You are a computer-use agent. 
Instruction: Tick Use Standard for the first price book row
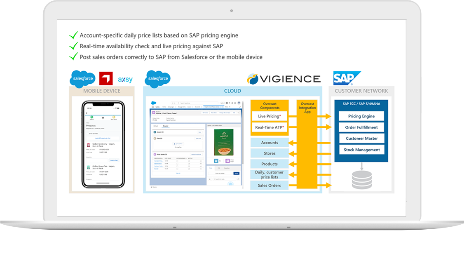click(x=177, y=161)
